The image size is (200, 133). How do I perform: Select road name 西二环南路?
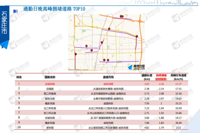[x=50, y=94]
